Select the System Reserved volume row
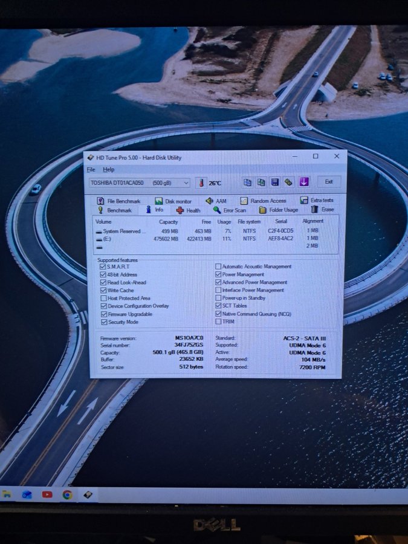 pyautogui.click(x=124, y=231)
